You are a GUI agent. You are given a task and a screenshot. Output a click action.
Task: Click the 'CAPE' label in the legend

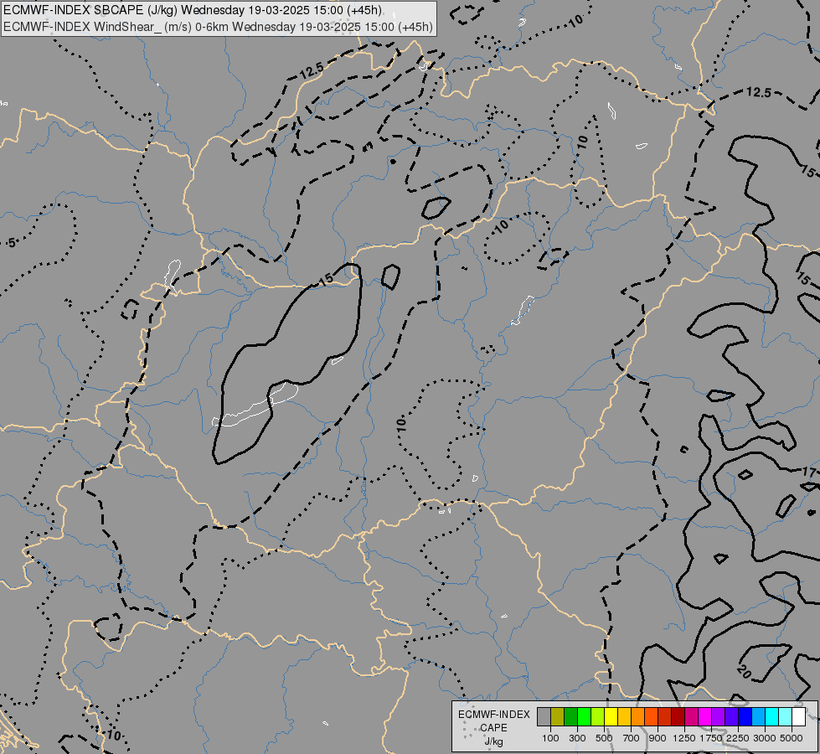coord(493,728)
